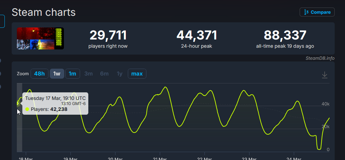
Task: Click the 88,337 all-time peak value
Action: [285, 35]
